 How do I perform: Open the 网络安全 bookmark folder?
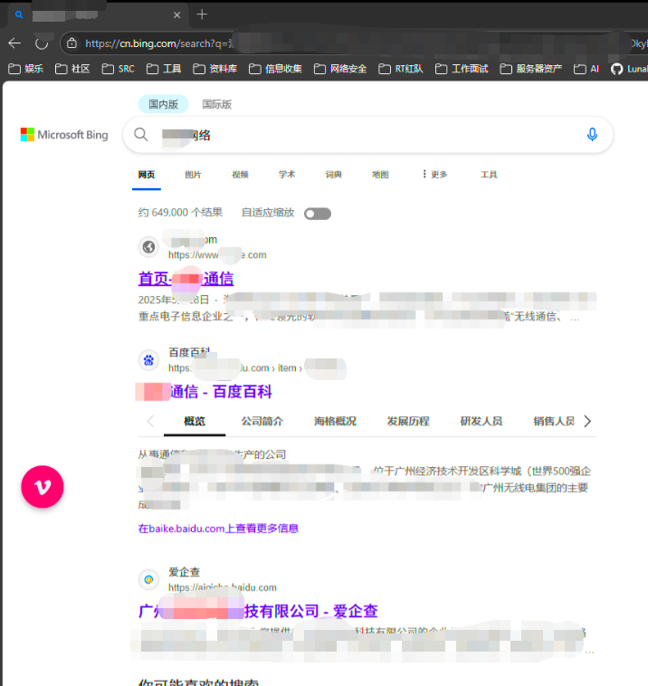(340, 69)
